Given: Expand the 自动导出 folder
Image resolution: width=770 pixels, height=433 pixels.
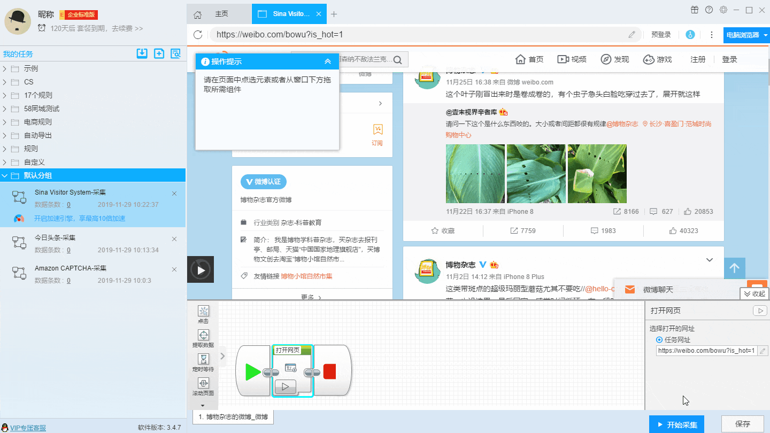Looking at the screenshot, I should click(5, 135).
